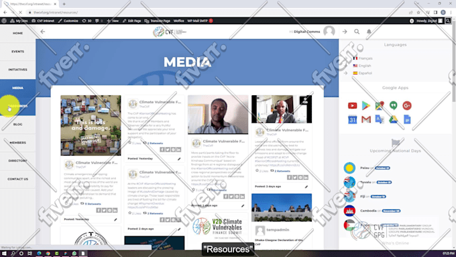Click the 11 Retweets link on flood post
This screenshot has height=257, width=456.
point(93,204)
